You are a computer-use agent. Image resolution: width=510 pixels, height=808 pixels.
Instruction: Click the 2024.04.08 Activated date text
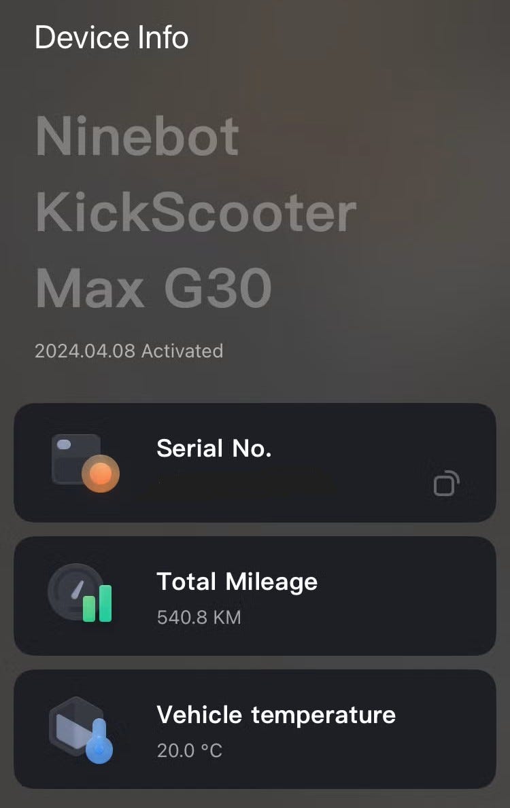click(x=129, y=351)
